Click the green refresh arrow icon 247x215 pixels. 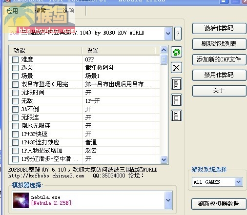tap(176, 52)
